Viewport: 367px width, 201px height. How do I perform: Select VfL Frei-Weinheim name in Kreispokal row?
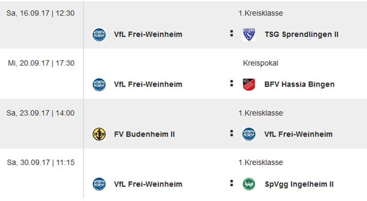pyautogui.click(x=148, y=84)
